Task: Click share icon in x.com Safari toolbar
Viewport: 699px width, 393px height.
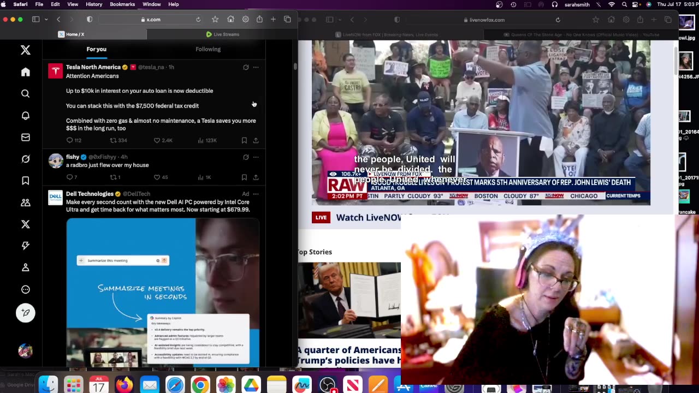Action: pyautogui.click(x=259, y=19)
